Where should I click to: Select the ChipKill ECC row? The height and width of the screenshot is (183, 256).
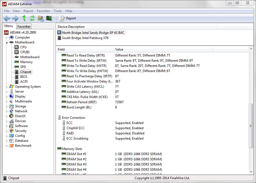point(152,128)
